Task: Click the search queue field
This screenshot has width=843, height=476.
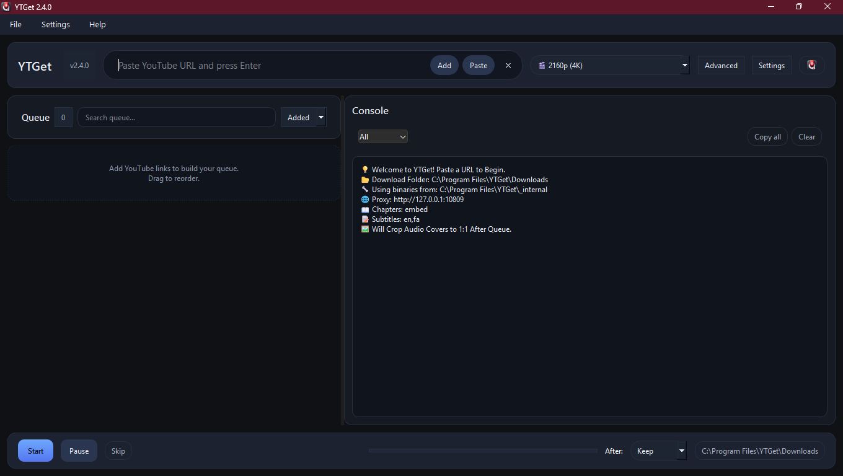Action: tap(177, 117)
